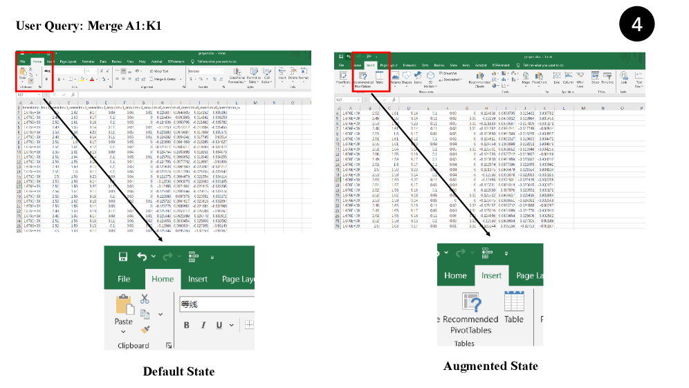
Task: Click fx Insert Function in left screenshot
Action: click(73, 95)
